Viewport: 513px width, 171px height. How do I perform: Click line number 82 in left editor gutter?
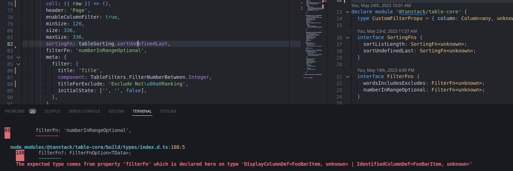10,44
